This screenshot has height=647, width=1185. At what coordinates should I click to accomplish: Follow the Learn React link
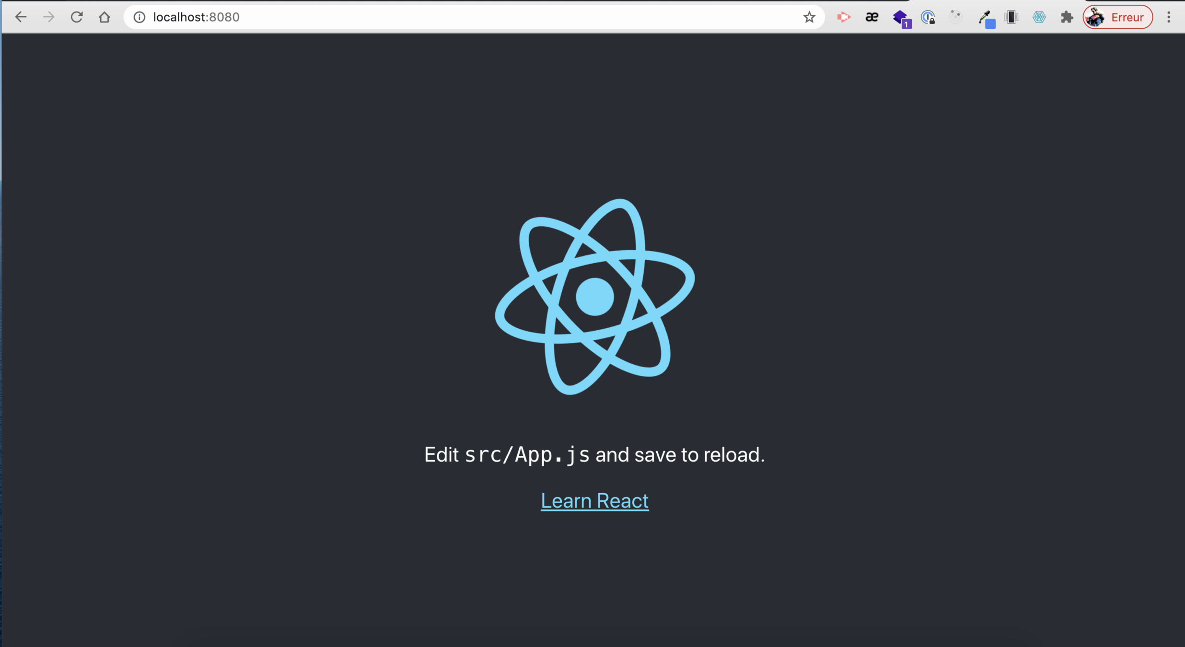point(594,501)
